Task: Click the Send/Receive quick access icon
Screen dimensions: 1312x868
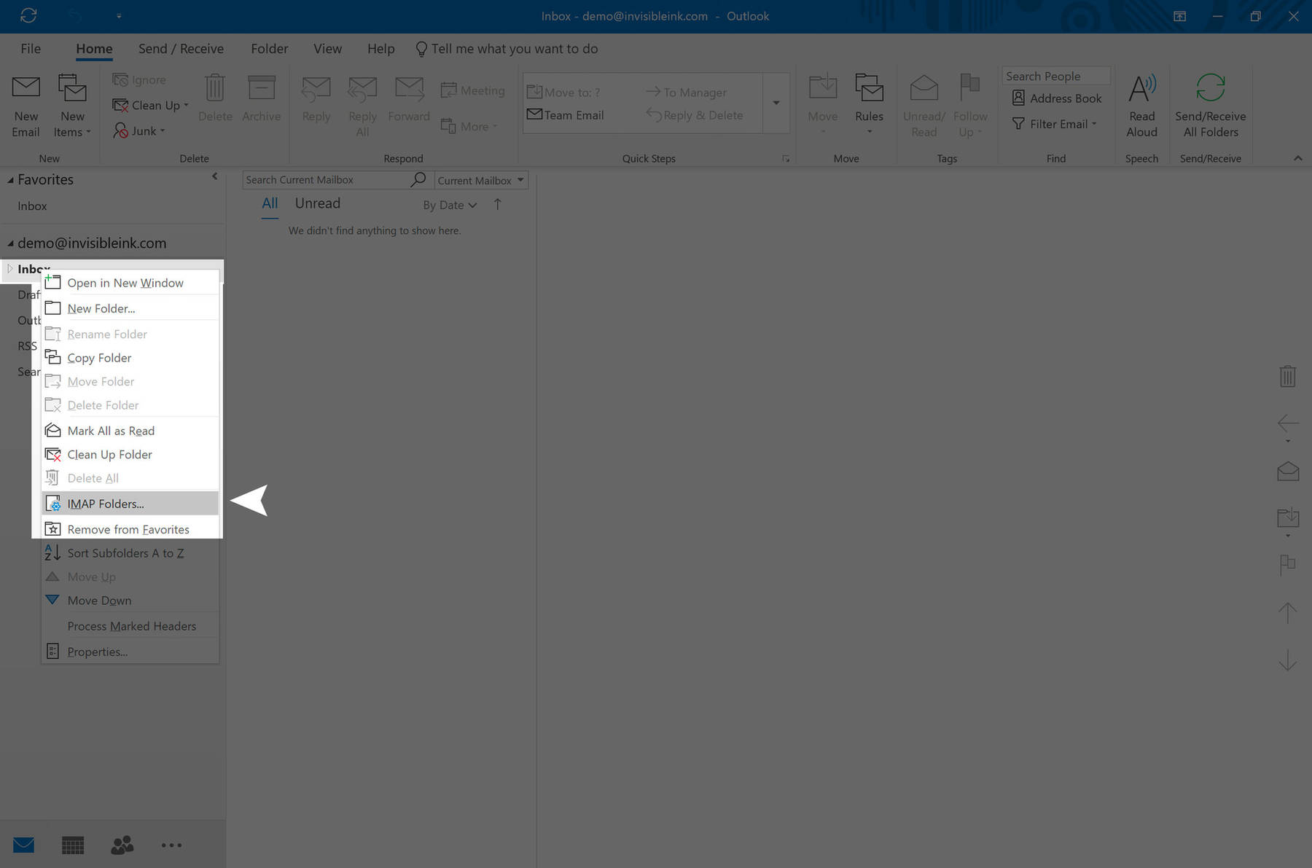Action: [x=28, y=15]
